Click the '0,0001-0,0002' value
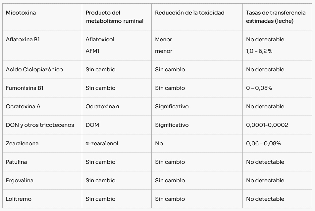Viewport: 315px width, 211px height. coord(267,125)
